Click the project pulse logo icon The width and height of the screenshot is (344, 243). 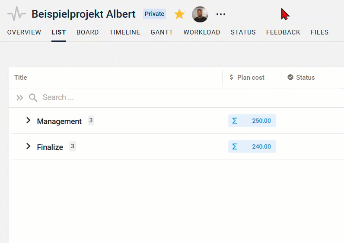tap(17, 14)
